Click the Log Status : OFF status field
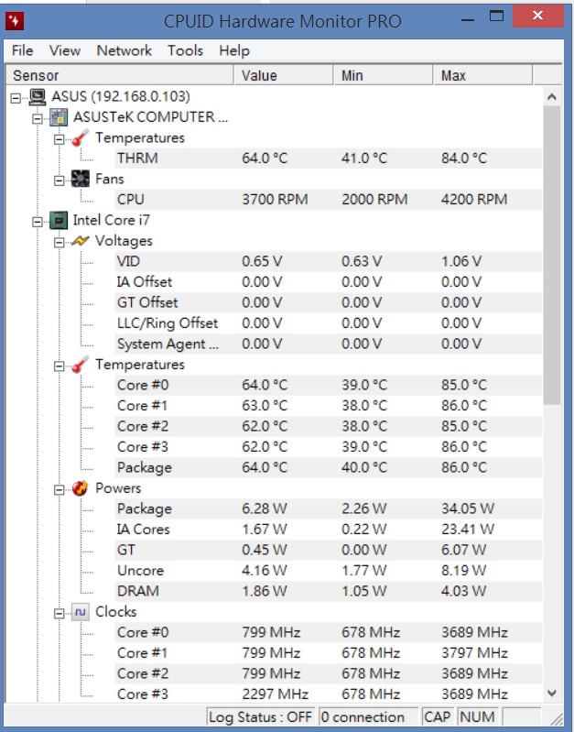 pyautogui.click(x=260, y=717)
